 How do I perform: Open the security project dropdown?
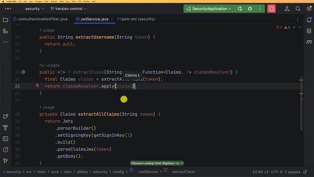coord(34,9)
